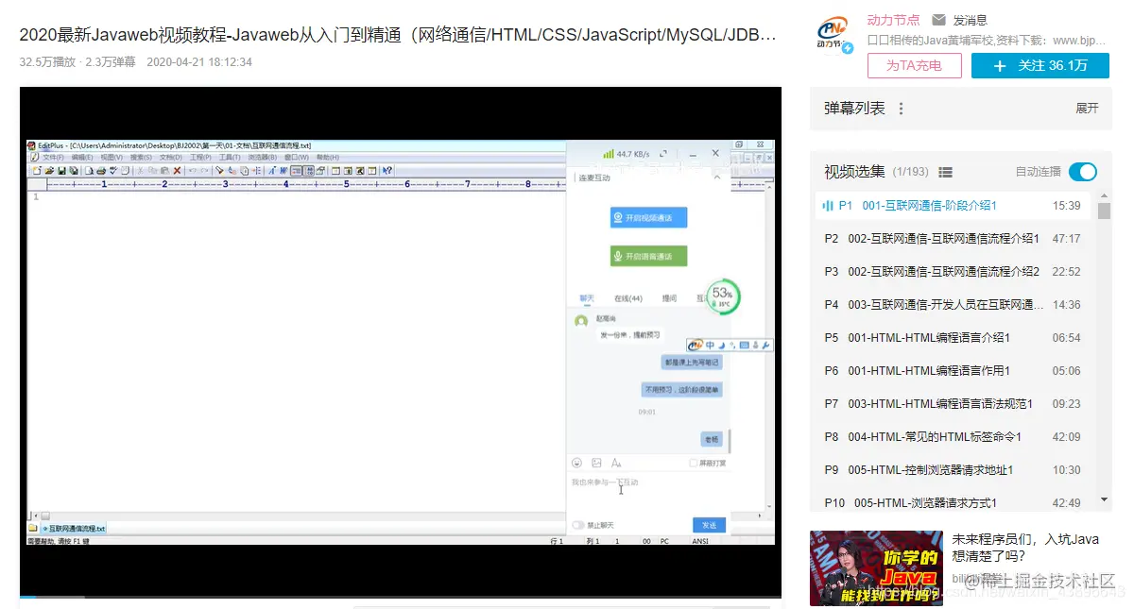Click the wrench icon on IME toolbar
The image size is (1134, 609).
[766, 346]
